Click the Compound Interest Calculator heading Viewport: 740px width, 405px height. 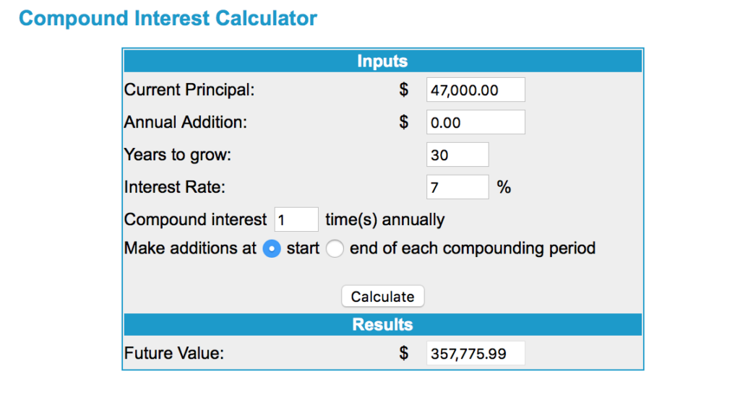168,18
